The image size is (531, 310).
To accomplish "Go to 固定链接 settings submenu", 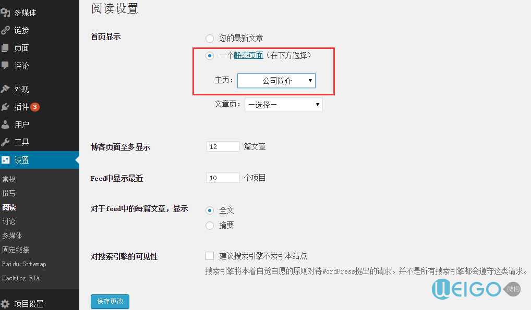I will coord(16,250).
